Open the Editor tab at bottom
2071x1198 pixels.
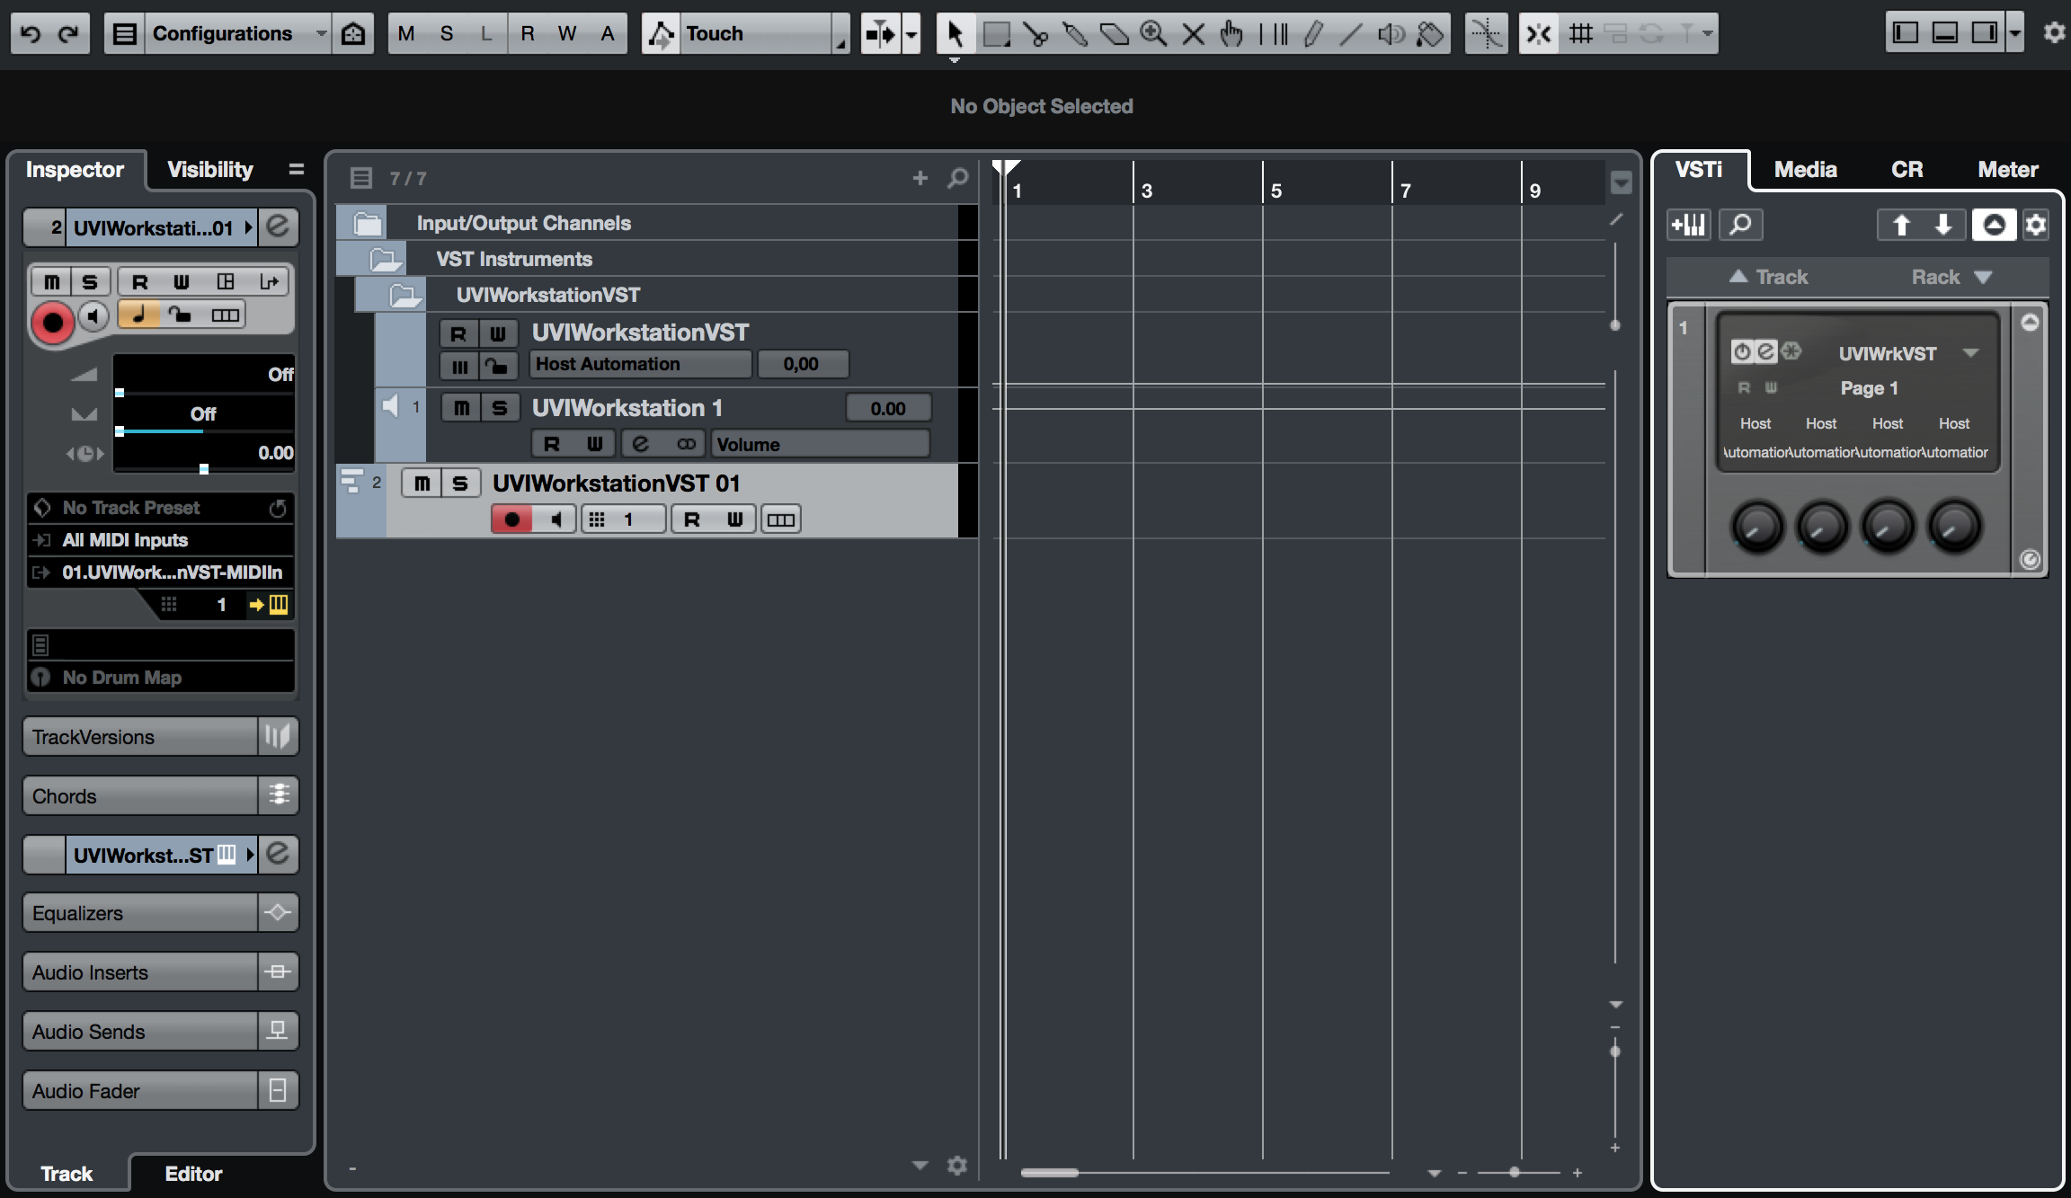193,1174
